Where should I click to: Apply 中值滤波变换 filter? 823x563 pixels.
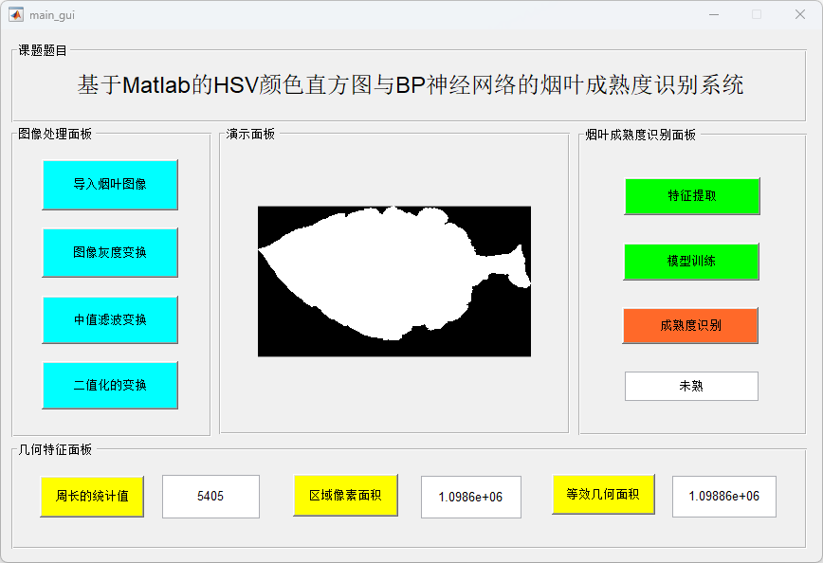point(110,319)
